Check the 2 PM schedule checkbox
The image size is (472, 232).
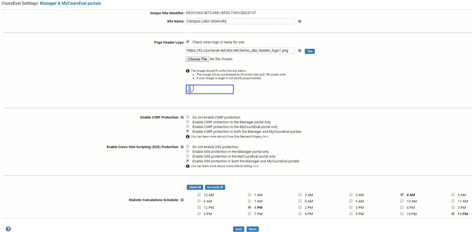pos(300,207)
